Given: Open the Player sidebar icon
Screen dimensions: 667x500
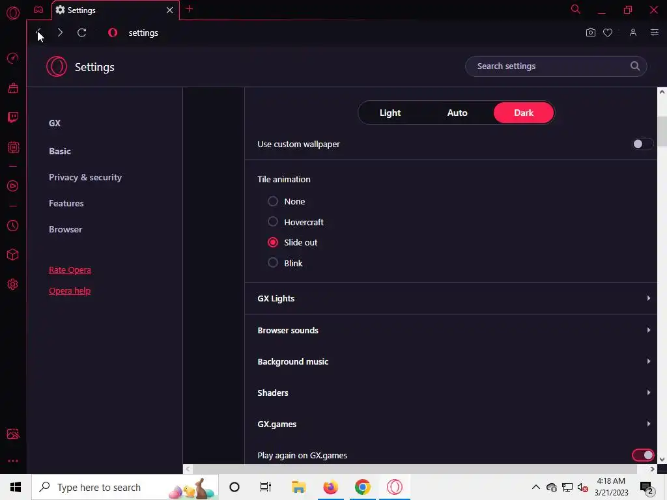Looking at the screenshot, I should click(x=13, y=186).
